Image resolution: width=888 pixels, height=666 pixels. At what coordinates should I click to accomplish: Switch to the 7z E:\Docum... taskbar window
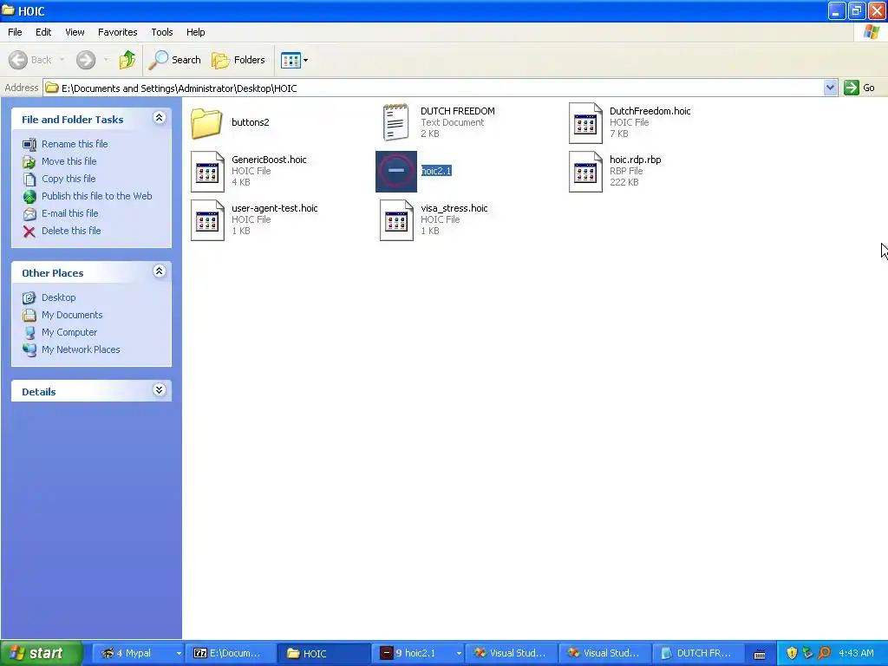(x=231, y=653)
